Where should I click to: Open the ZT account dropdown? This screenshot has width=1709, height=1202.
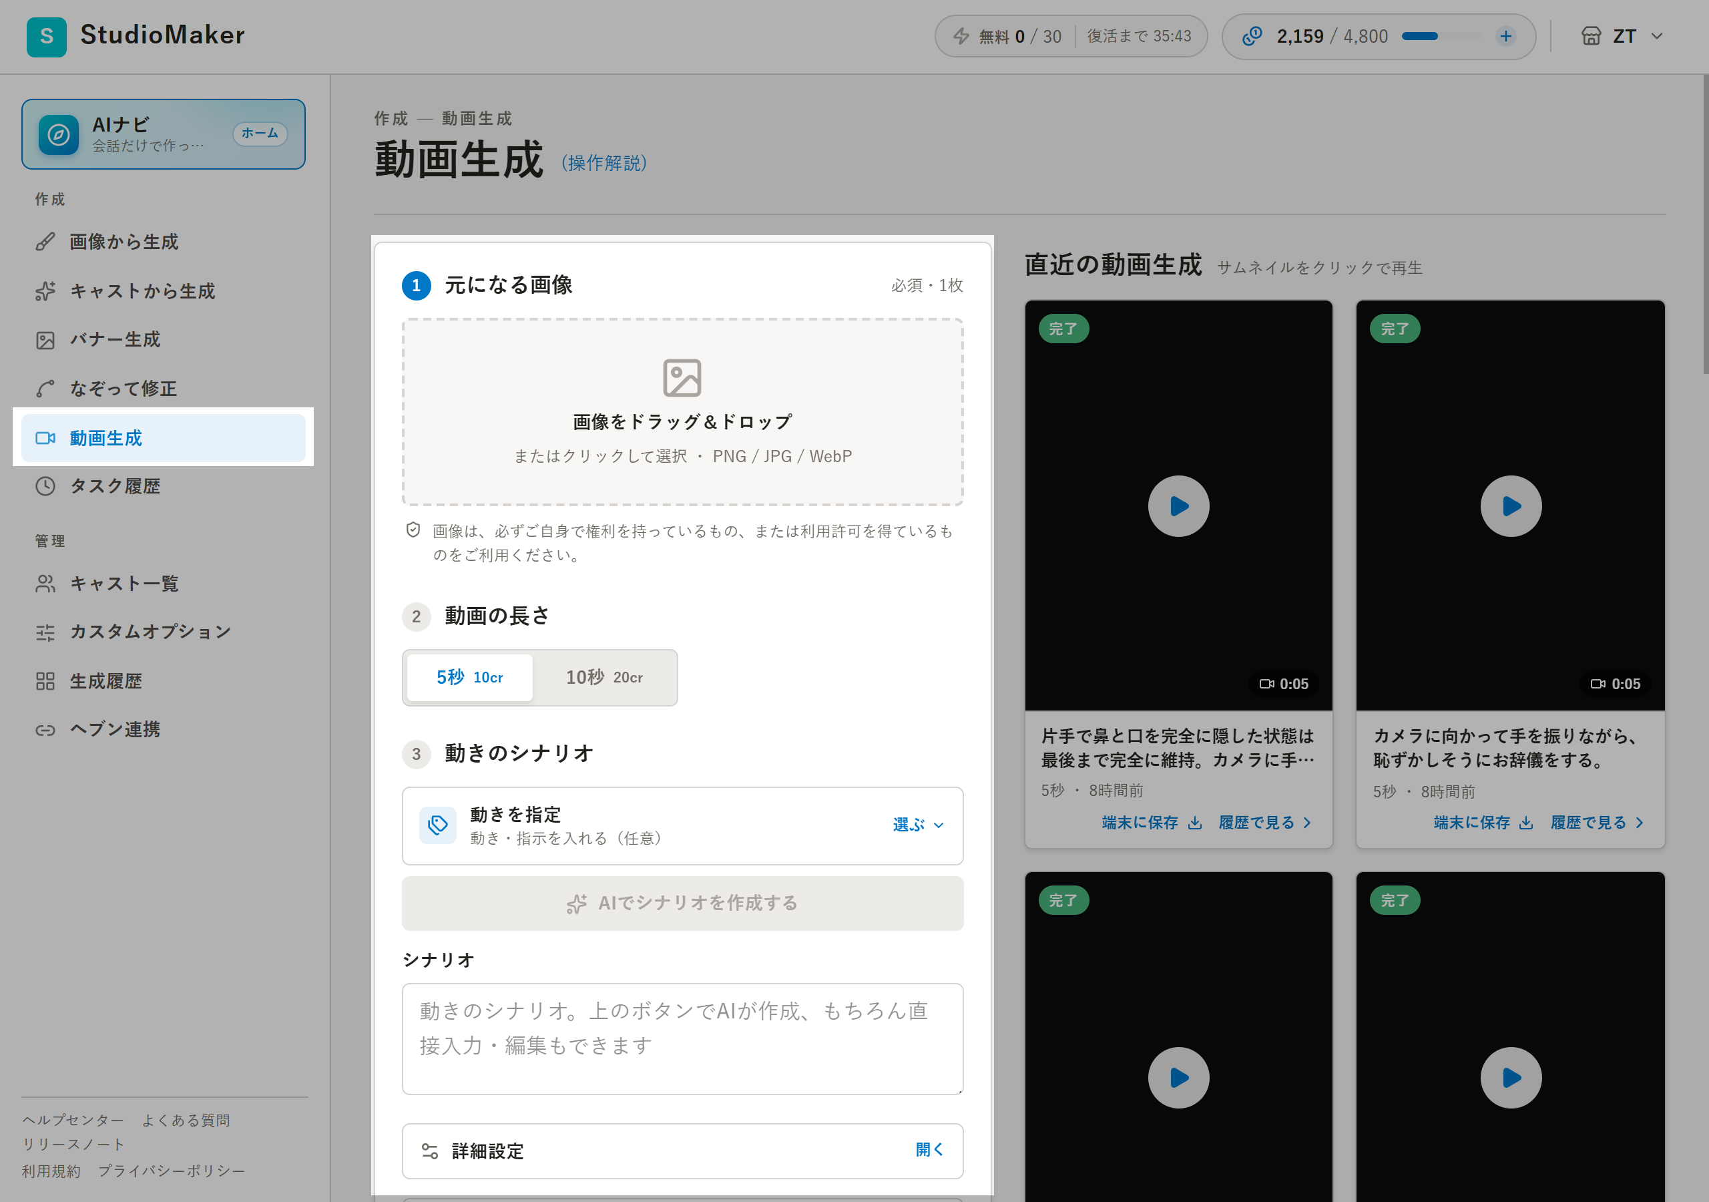pos(1623,37)
